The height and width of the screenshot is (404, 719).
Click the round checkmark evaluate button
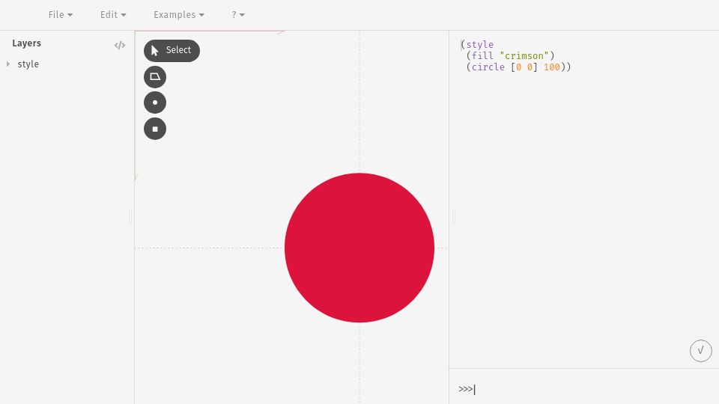click(701, 351)
